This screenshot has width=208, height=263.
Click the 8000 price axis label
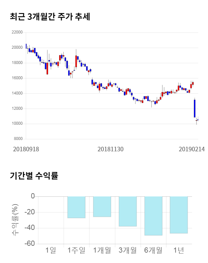point(18,139)
